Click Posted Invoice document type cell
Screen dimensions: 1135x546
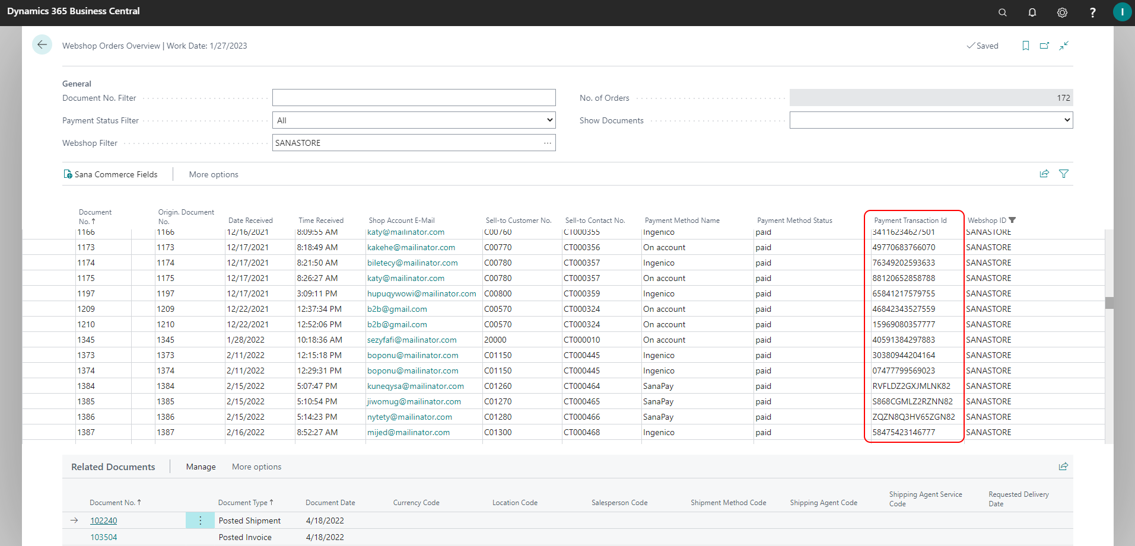click(245, 537)
